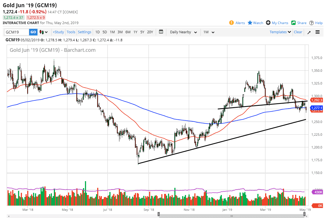
Task: Click the middle grip of range scrollbar
Action: [x=232, y=216]
